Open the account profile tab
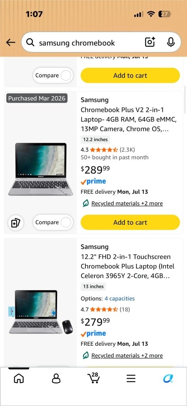Image resolution: width=187 pixels, height=406 pixels. (x=56, y=379)
